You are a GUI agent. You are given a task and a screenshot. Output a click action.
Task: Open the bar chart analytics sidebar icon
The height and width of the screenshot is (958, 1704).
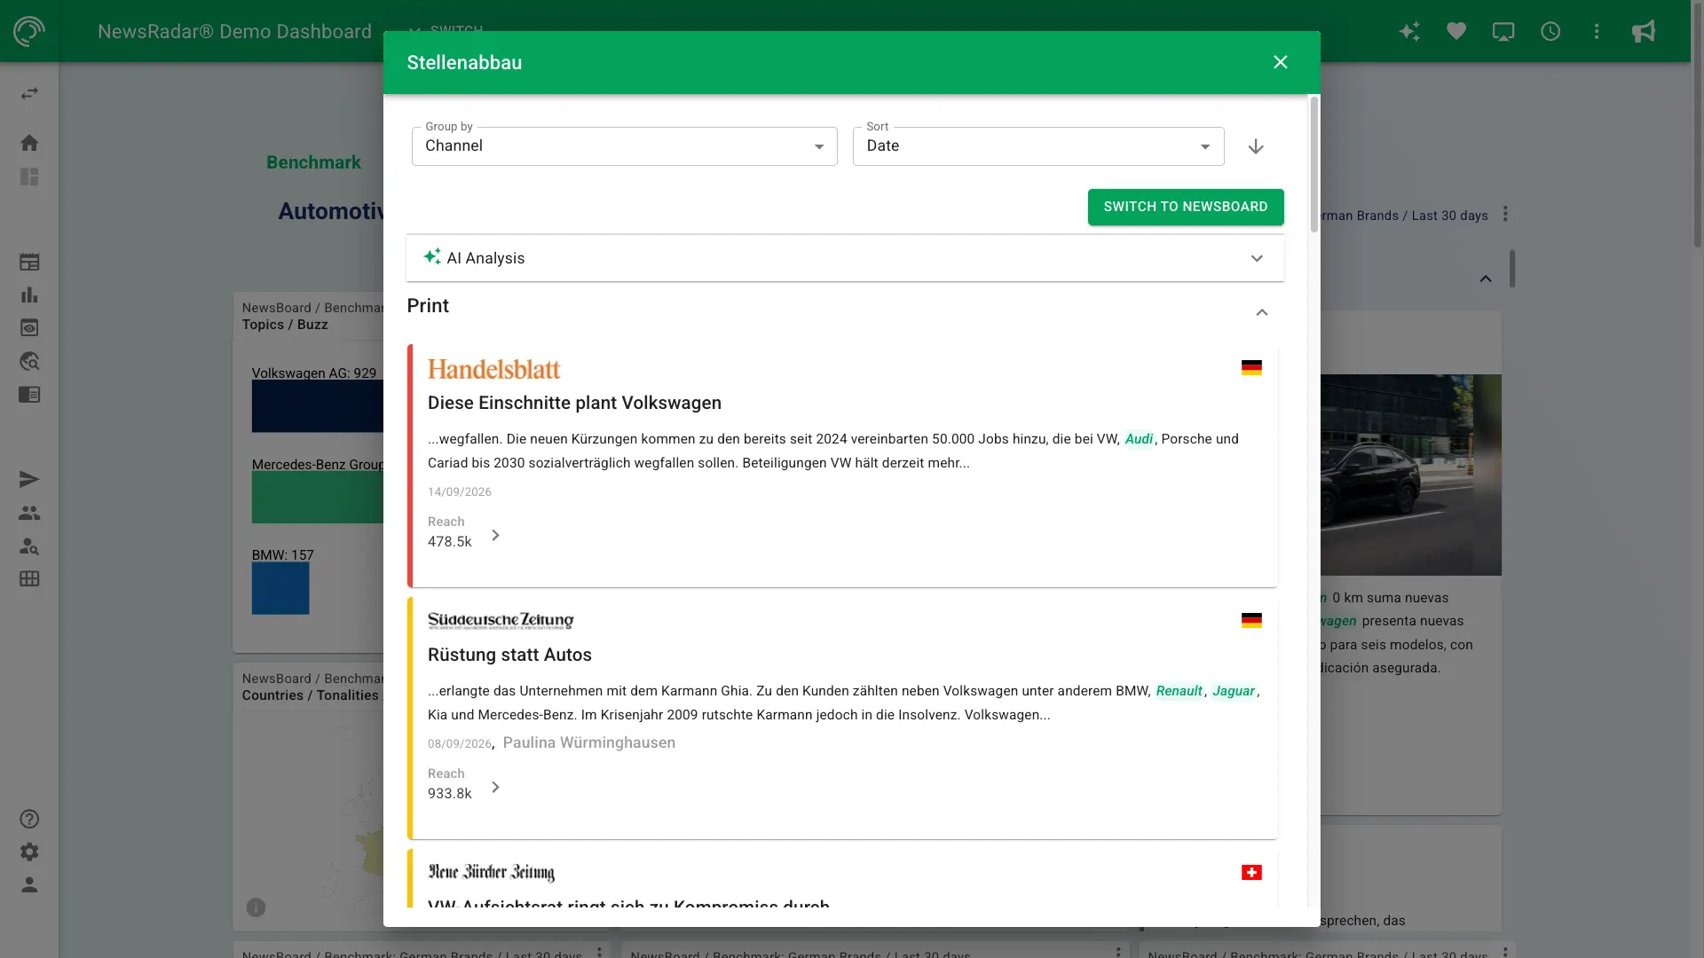click(29, 294)
